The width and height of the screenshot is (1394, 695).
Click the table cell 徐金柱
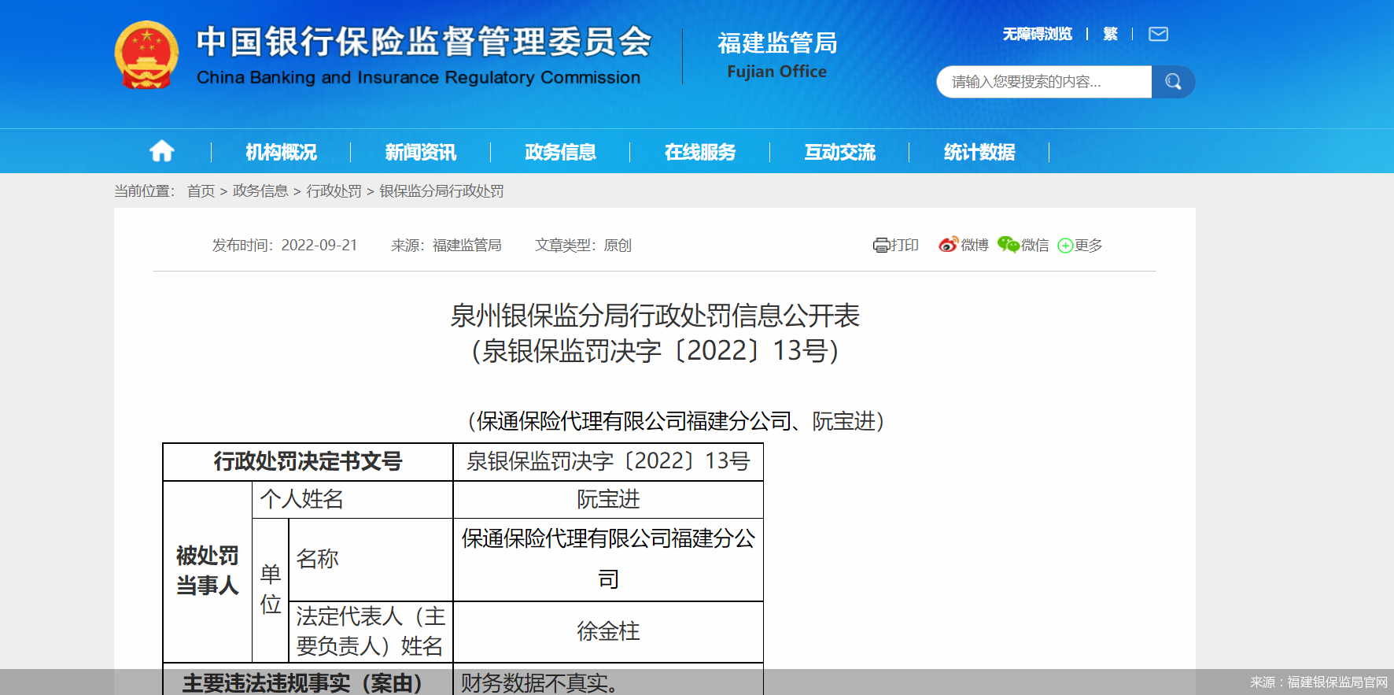click(x=608, y=631)
